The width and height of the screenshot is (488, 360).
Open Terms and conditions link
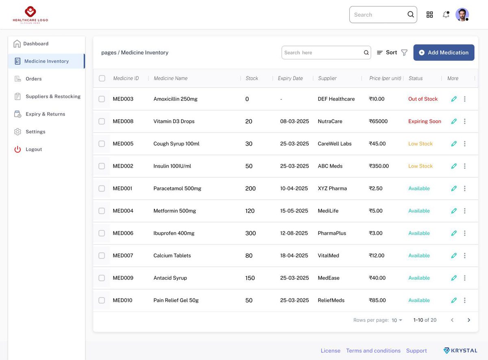373,351
